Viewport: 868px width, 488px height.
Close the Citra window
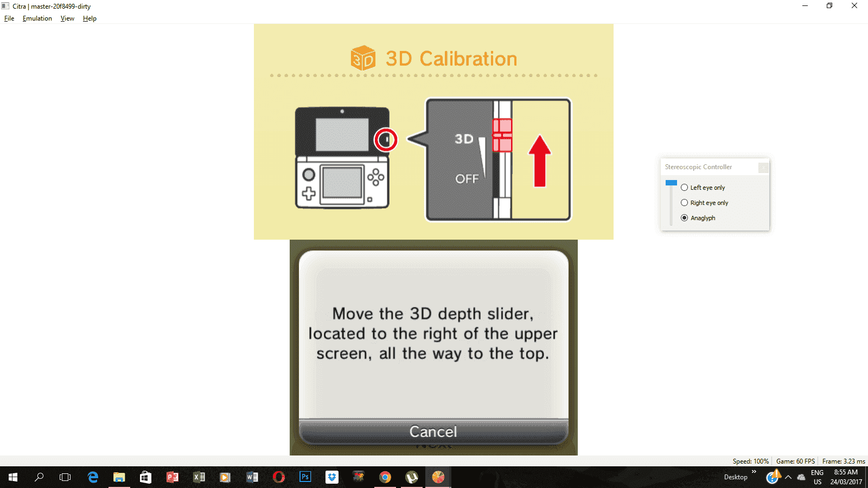pyautogui.click(x=854, y=6)
